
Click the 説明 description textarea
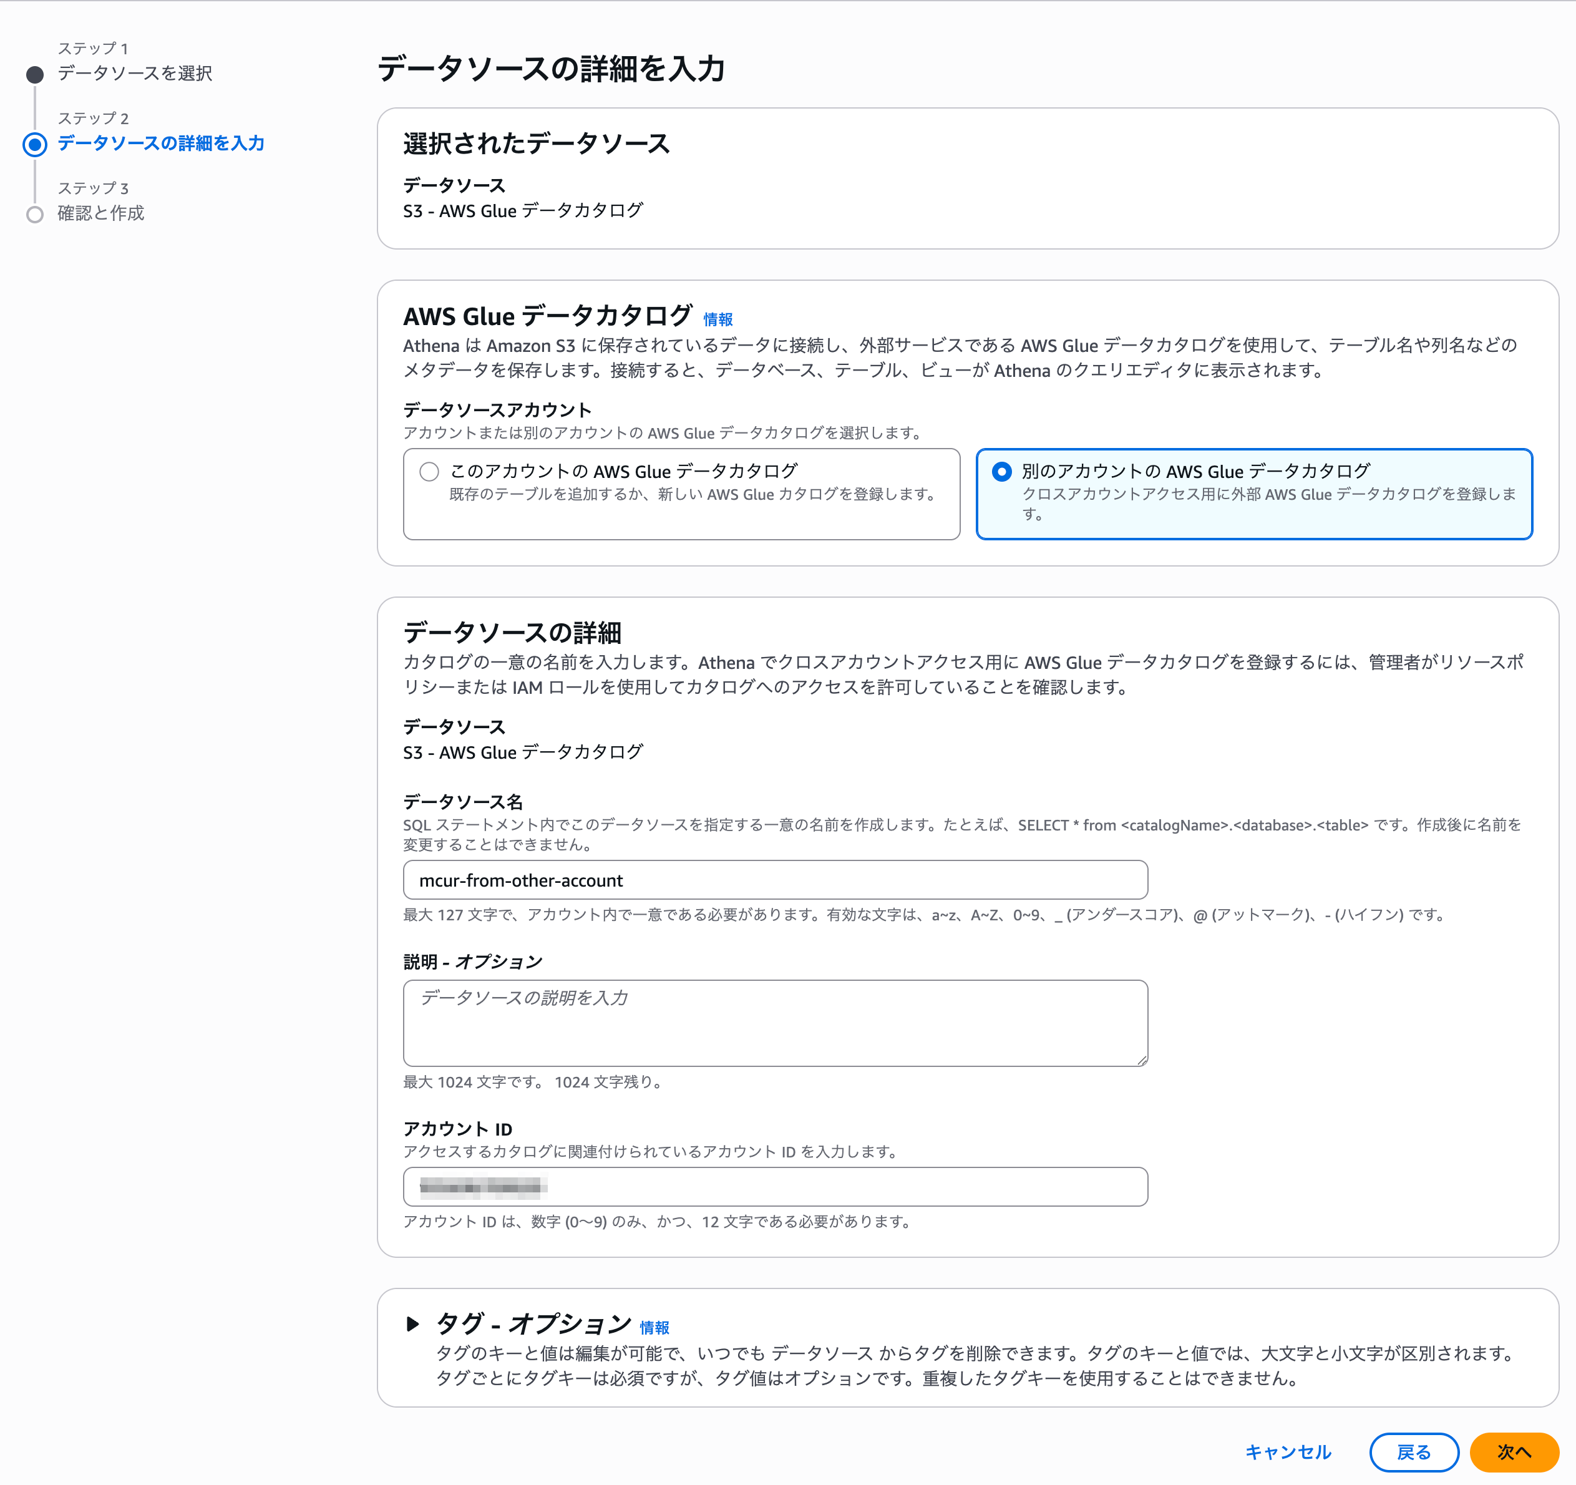coord(776,1023)
